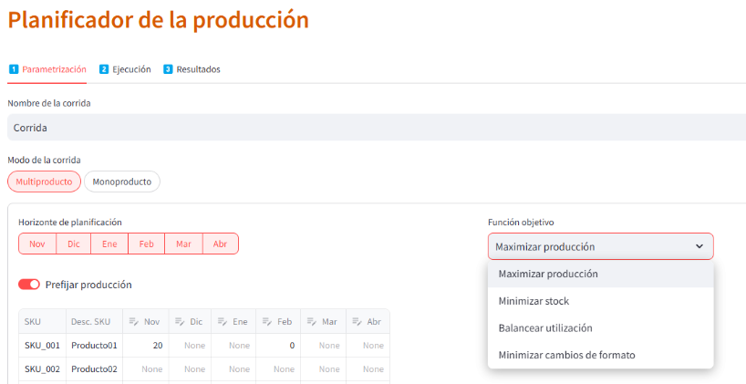Pick Minimizar cambios de formato option

click(x=566, y=355)
